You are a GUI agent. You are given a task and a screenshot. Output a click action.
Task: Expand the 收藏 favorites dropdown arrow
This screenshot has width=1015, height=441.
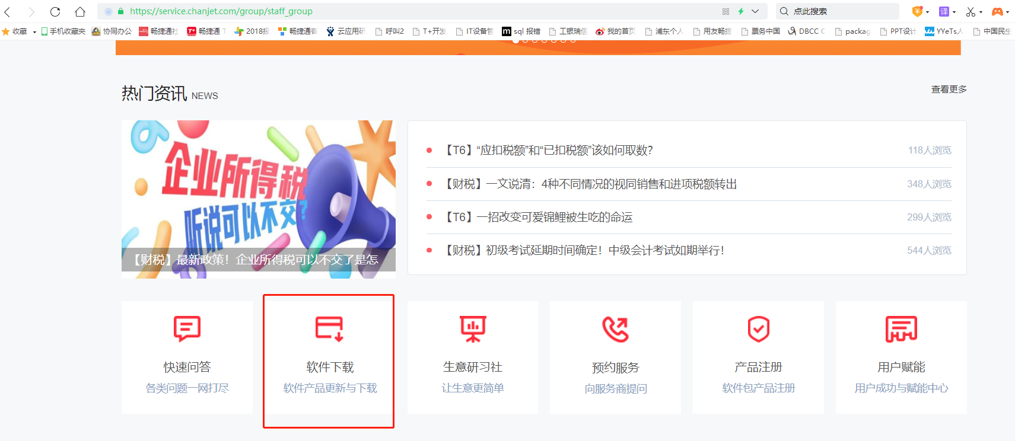34,32
